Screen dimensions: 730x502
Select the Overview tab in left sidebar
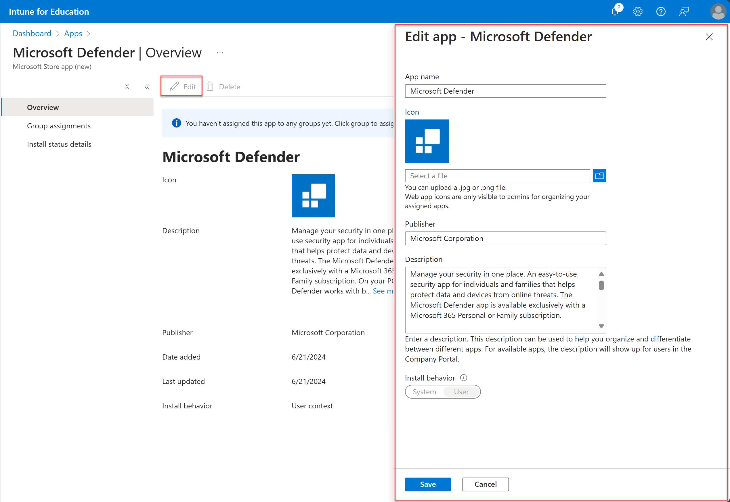(x=43, y=107)
